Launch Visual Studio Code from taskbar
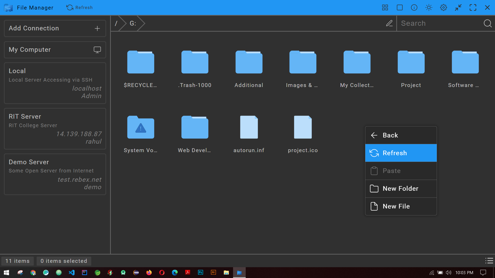The width and height of the screenshot is (495, 278). click(x=71, y=273)
